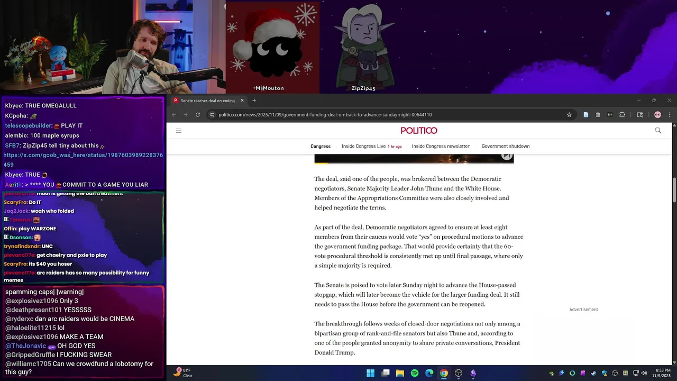Open the system tray volume icon

[644, 373]
